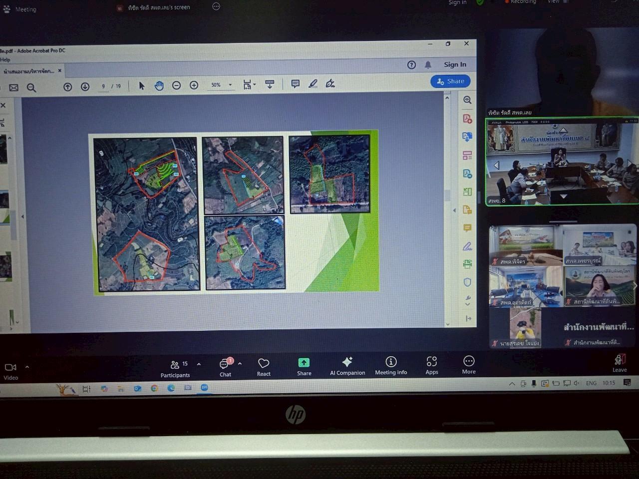
Task: Toggle the Video camera on or off
Action: click(x=10, y=368)
